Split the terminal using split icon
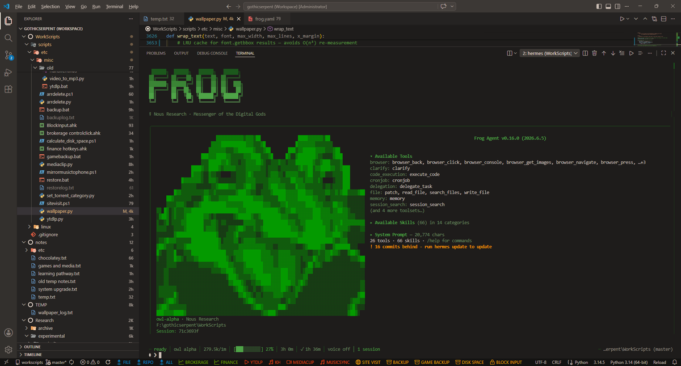The height and width of the screenshot is (366, 681). [x=585, y=53]
